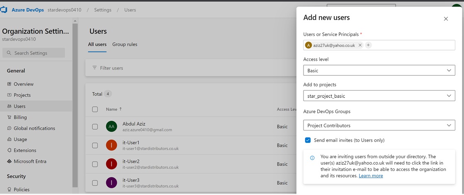Screen dimensions: 464x195
Task: Click the Basic access level for it-User2
Action: pos(282,164)
